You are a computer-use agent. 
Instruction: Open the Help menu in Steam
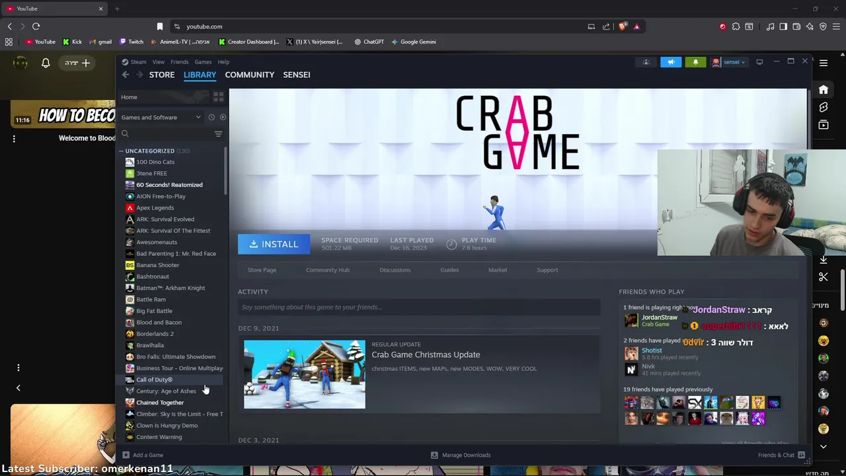click(x=223, y=62)
